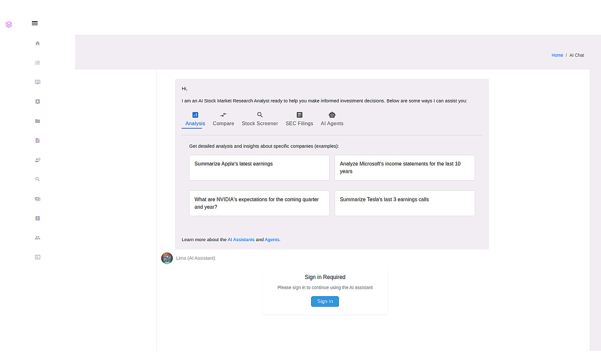The image size is (601, 364).
Task: Click the 'Sign in Required' heading
Action: (x=325, y=277)
